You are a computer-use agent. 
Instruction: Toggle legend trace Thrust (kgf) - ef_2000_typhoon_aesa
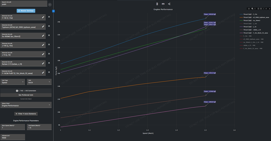(x=254, y=17)
